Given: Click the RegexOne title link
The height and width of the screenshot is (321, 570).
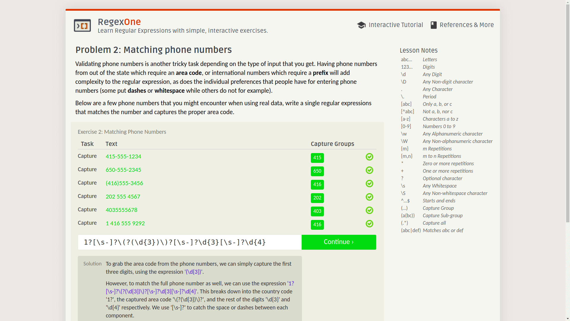Looking at the screenshot, I should point(119,22).
